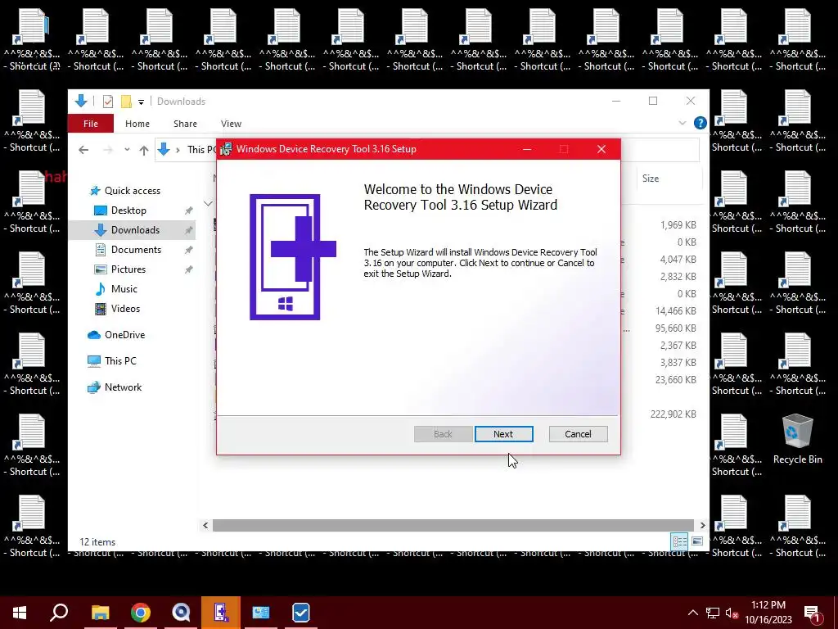Open the Recycle Bin desktop icon
Screen dimensions: 838x629
tap(797, 439)
